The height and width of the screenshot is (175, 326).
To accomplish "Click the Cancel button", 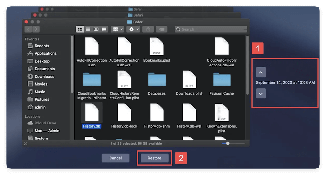I will 115,158.
